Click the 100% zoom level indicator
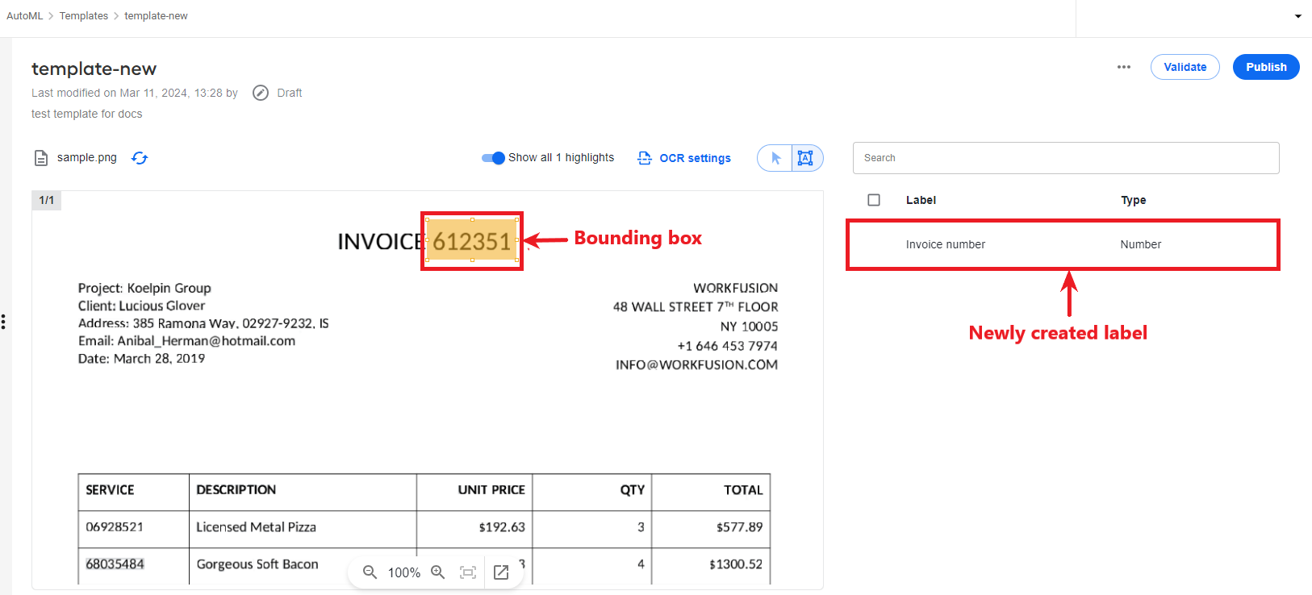 pyautogui.click(x=404, y=572)
